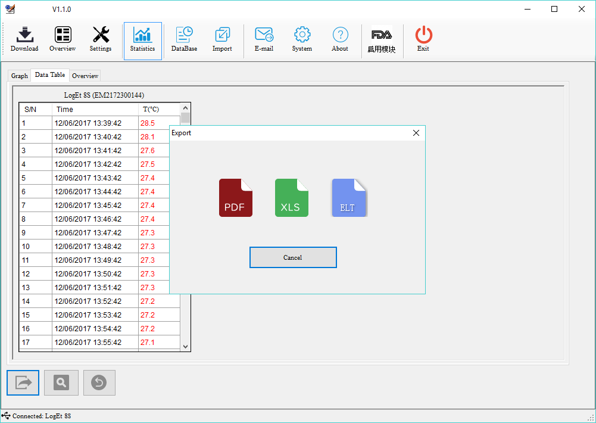This screenshot has width=596, height=423.
Task: Export data as PDF file
Action: pos(235,198)
